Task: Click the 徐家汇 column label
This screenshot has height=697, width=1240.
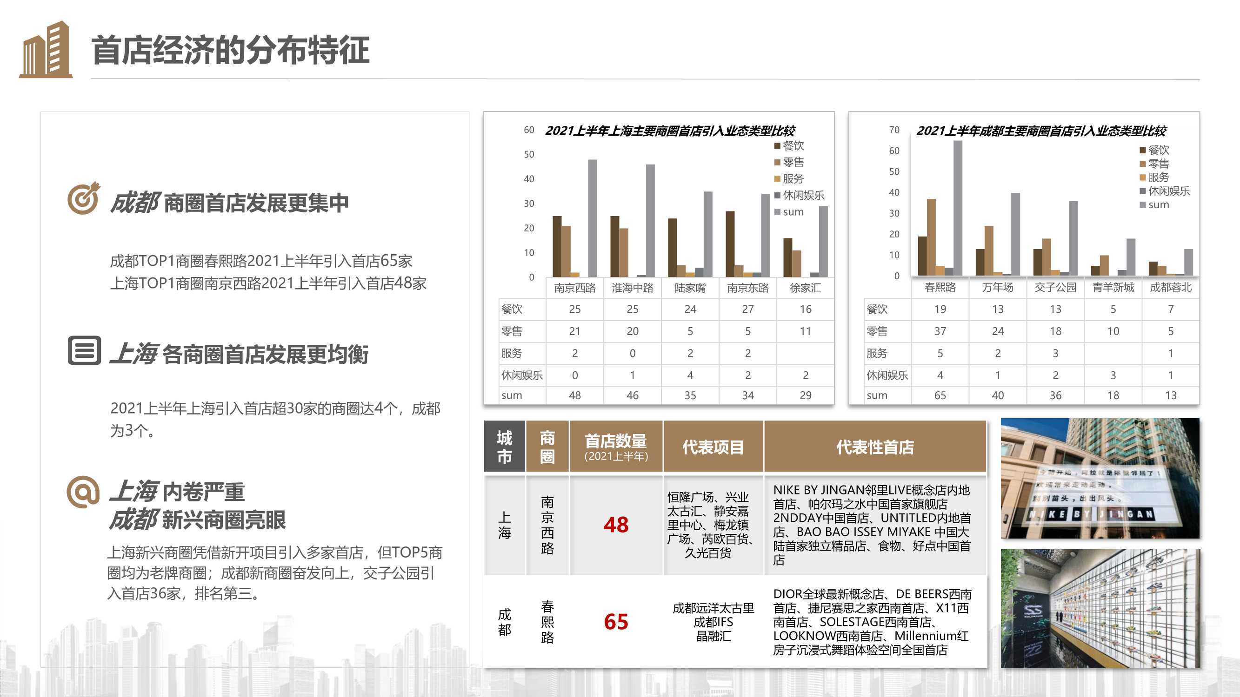Action: [x=805, y=288]
